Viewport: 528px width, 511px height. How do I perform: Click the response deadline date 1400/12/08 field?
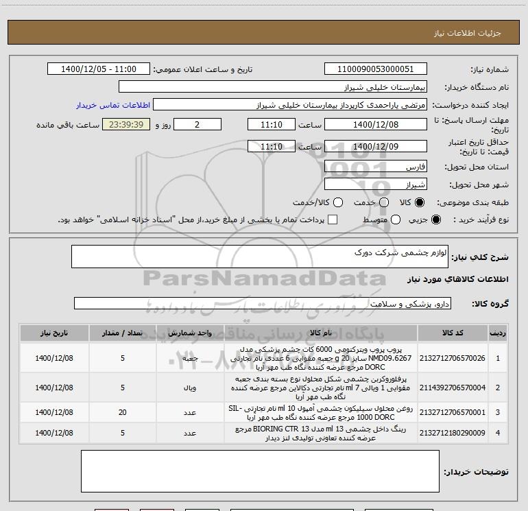point(376,124)
